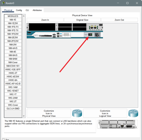Click Customize Icon in Physical View
The image size is (142, 140).
[x=49, y=113]
